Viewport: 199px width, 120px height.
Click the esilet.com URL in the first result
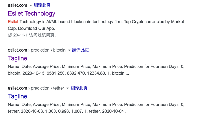17,5
